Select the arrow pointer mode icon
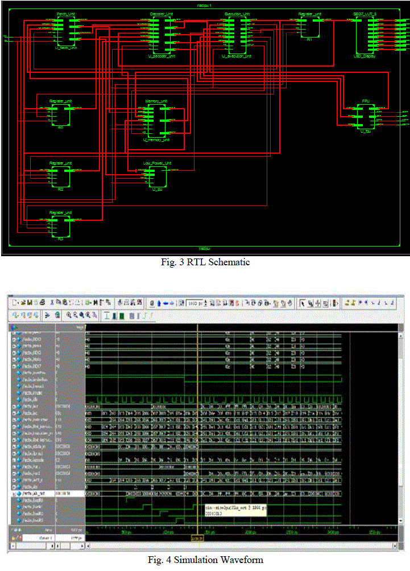Image resolution: width=410 pixels, height=571 pixels. tap(303, 303)
